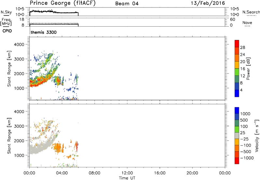Click '4000' on power panel range axis

(x=19, y=45)
